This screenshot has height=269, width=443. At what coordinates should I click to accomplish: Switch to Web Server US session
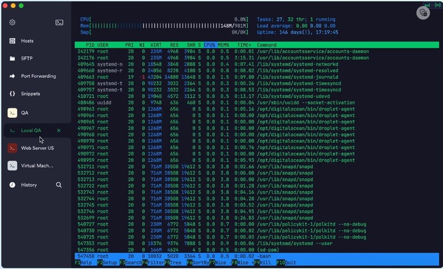pyautogui.click(x=37, y=148)
